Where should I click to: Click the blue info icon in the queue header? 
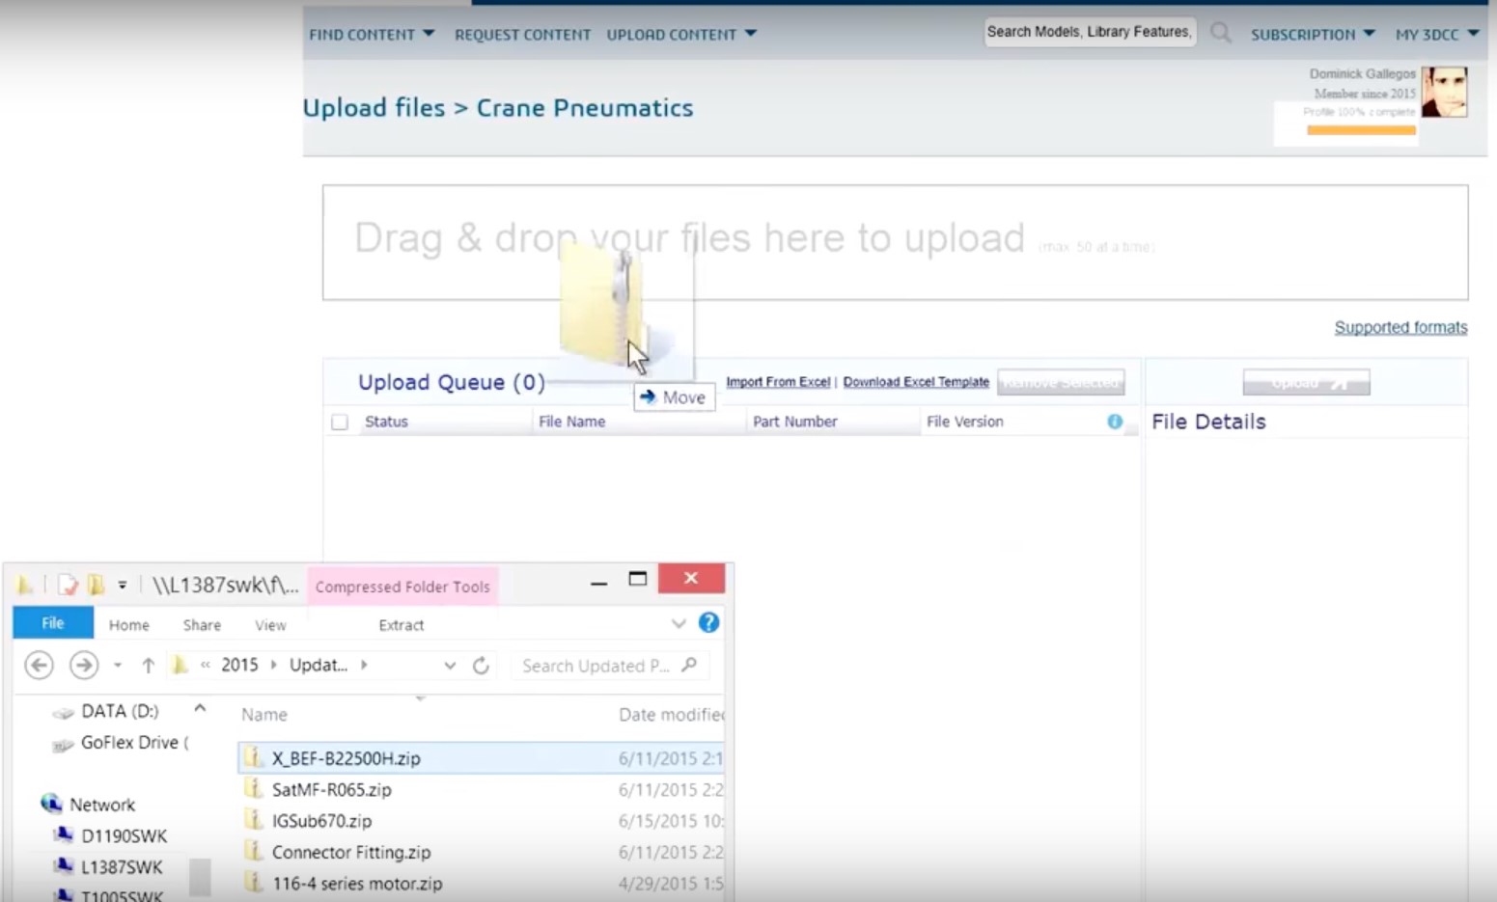[1115, 422]
